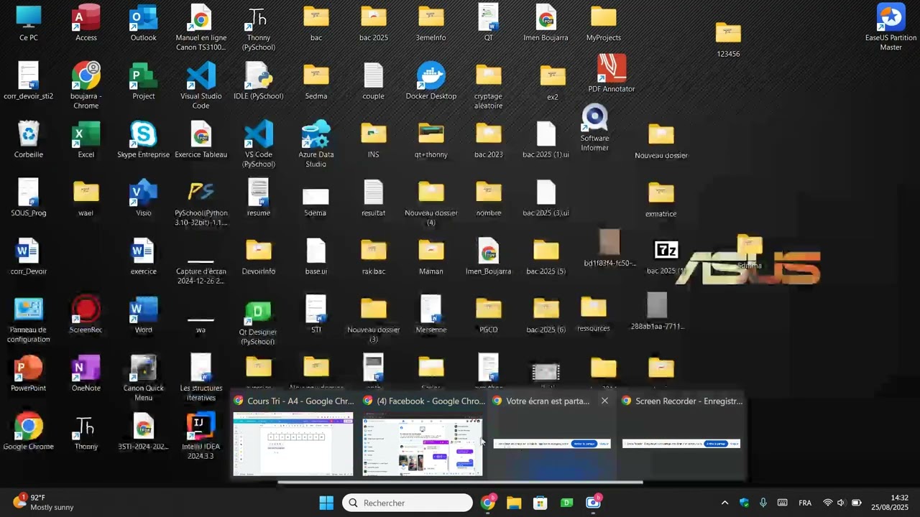The image size is (920, 517).
Task: Select the cryptage aléatoire folder
Action: [x=489, y=85]
